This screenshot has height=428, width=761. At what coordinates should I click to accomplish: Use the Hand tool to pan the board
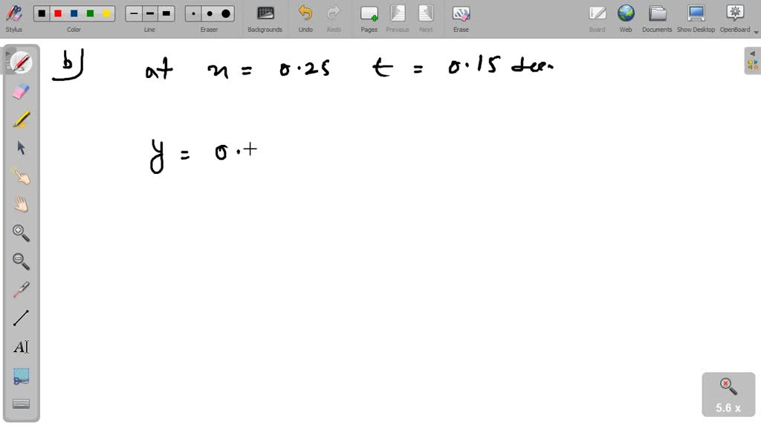click(21, 204)
